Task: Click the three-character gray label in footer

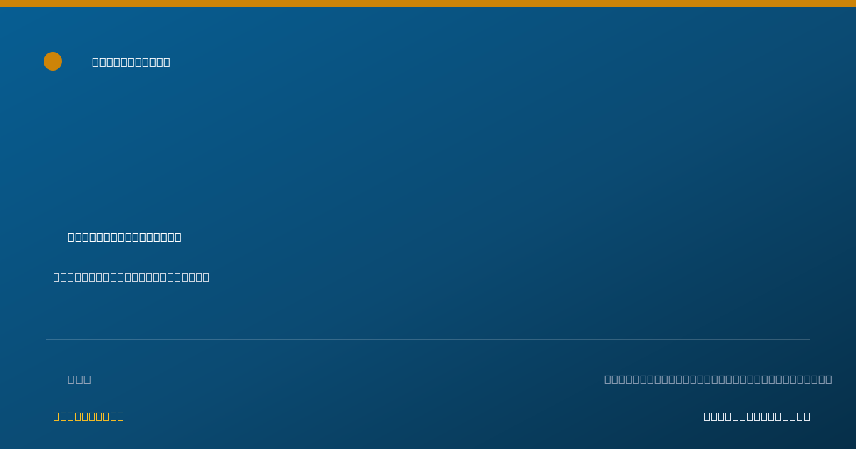Action: [x=79, y=379]
